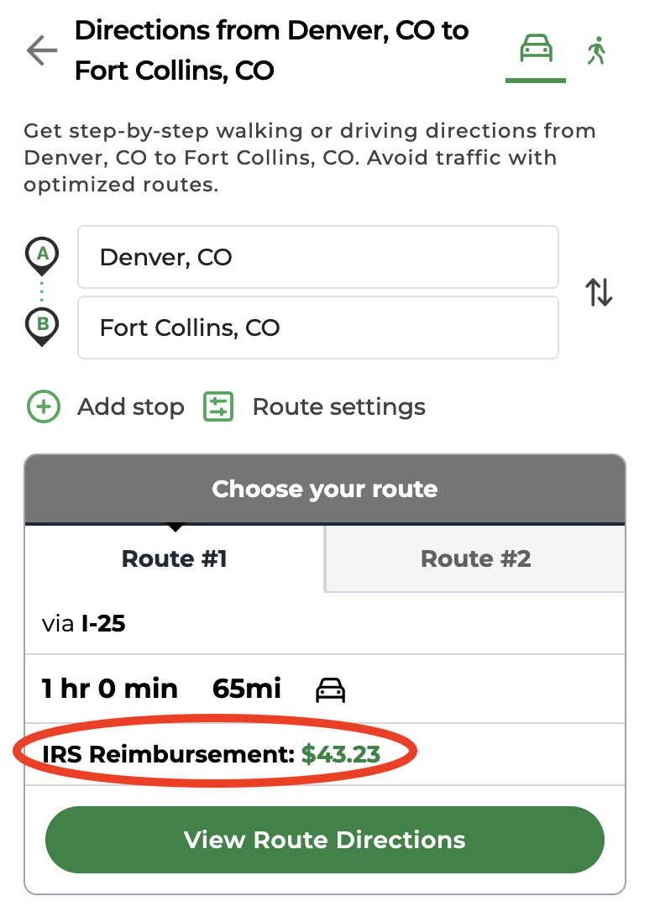Viewport: 660px width, 912px height.
Task: Switch to the Route #2 tab
Action: point(475,558)
